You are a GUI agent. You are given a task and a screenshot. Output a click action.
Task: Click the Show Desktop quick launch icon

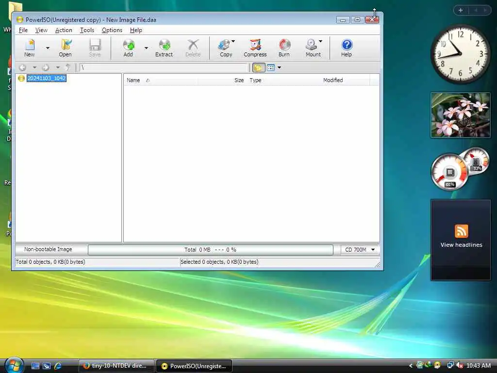coord(35,366)
